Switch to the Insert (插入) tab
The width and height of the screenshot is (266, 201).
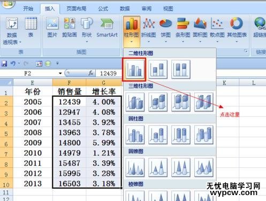pyautogui.click(x=50, y=9)
